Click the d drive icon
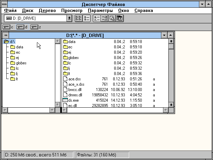The height and width of the screenshot is (160, 213). 20,27
